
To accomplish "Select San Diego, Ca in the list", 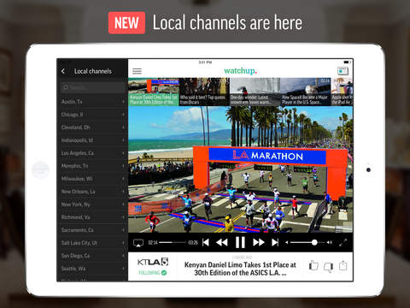I will pyautogui.click(x=92, y=256).
